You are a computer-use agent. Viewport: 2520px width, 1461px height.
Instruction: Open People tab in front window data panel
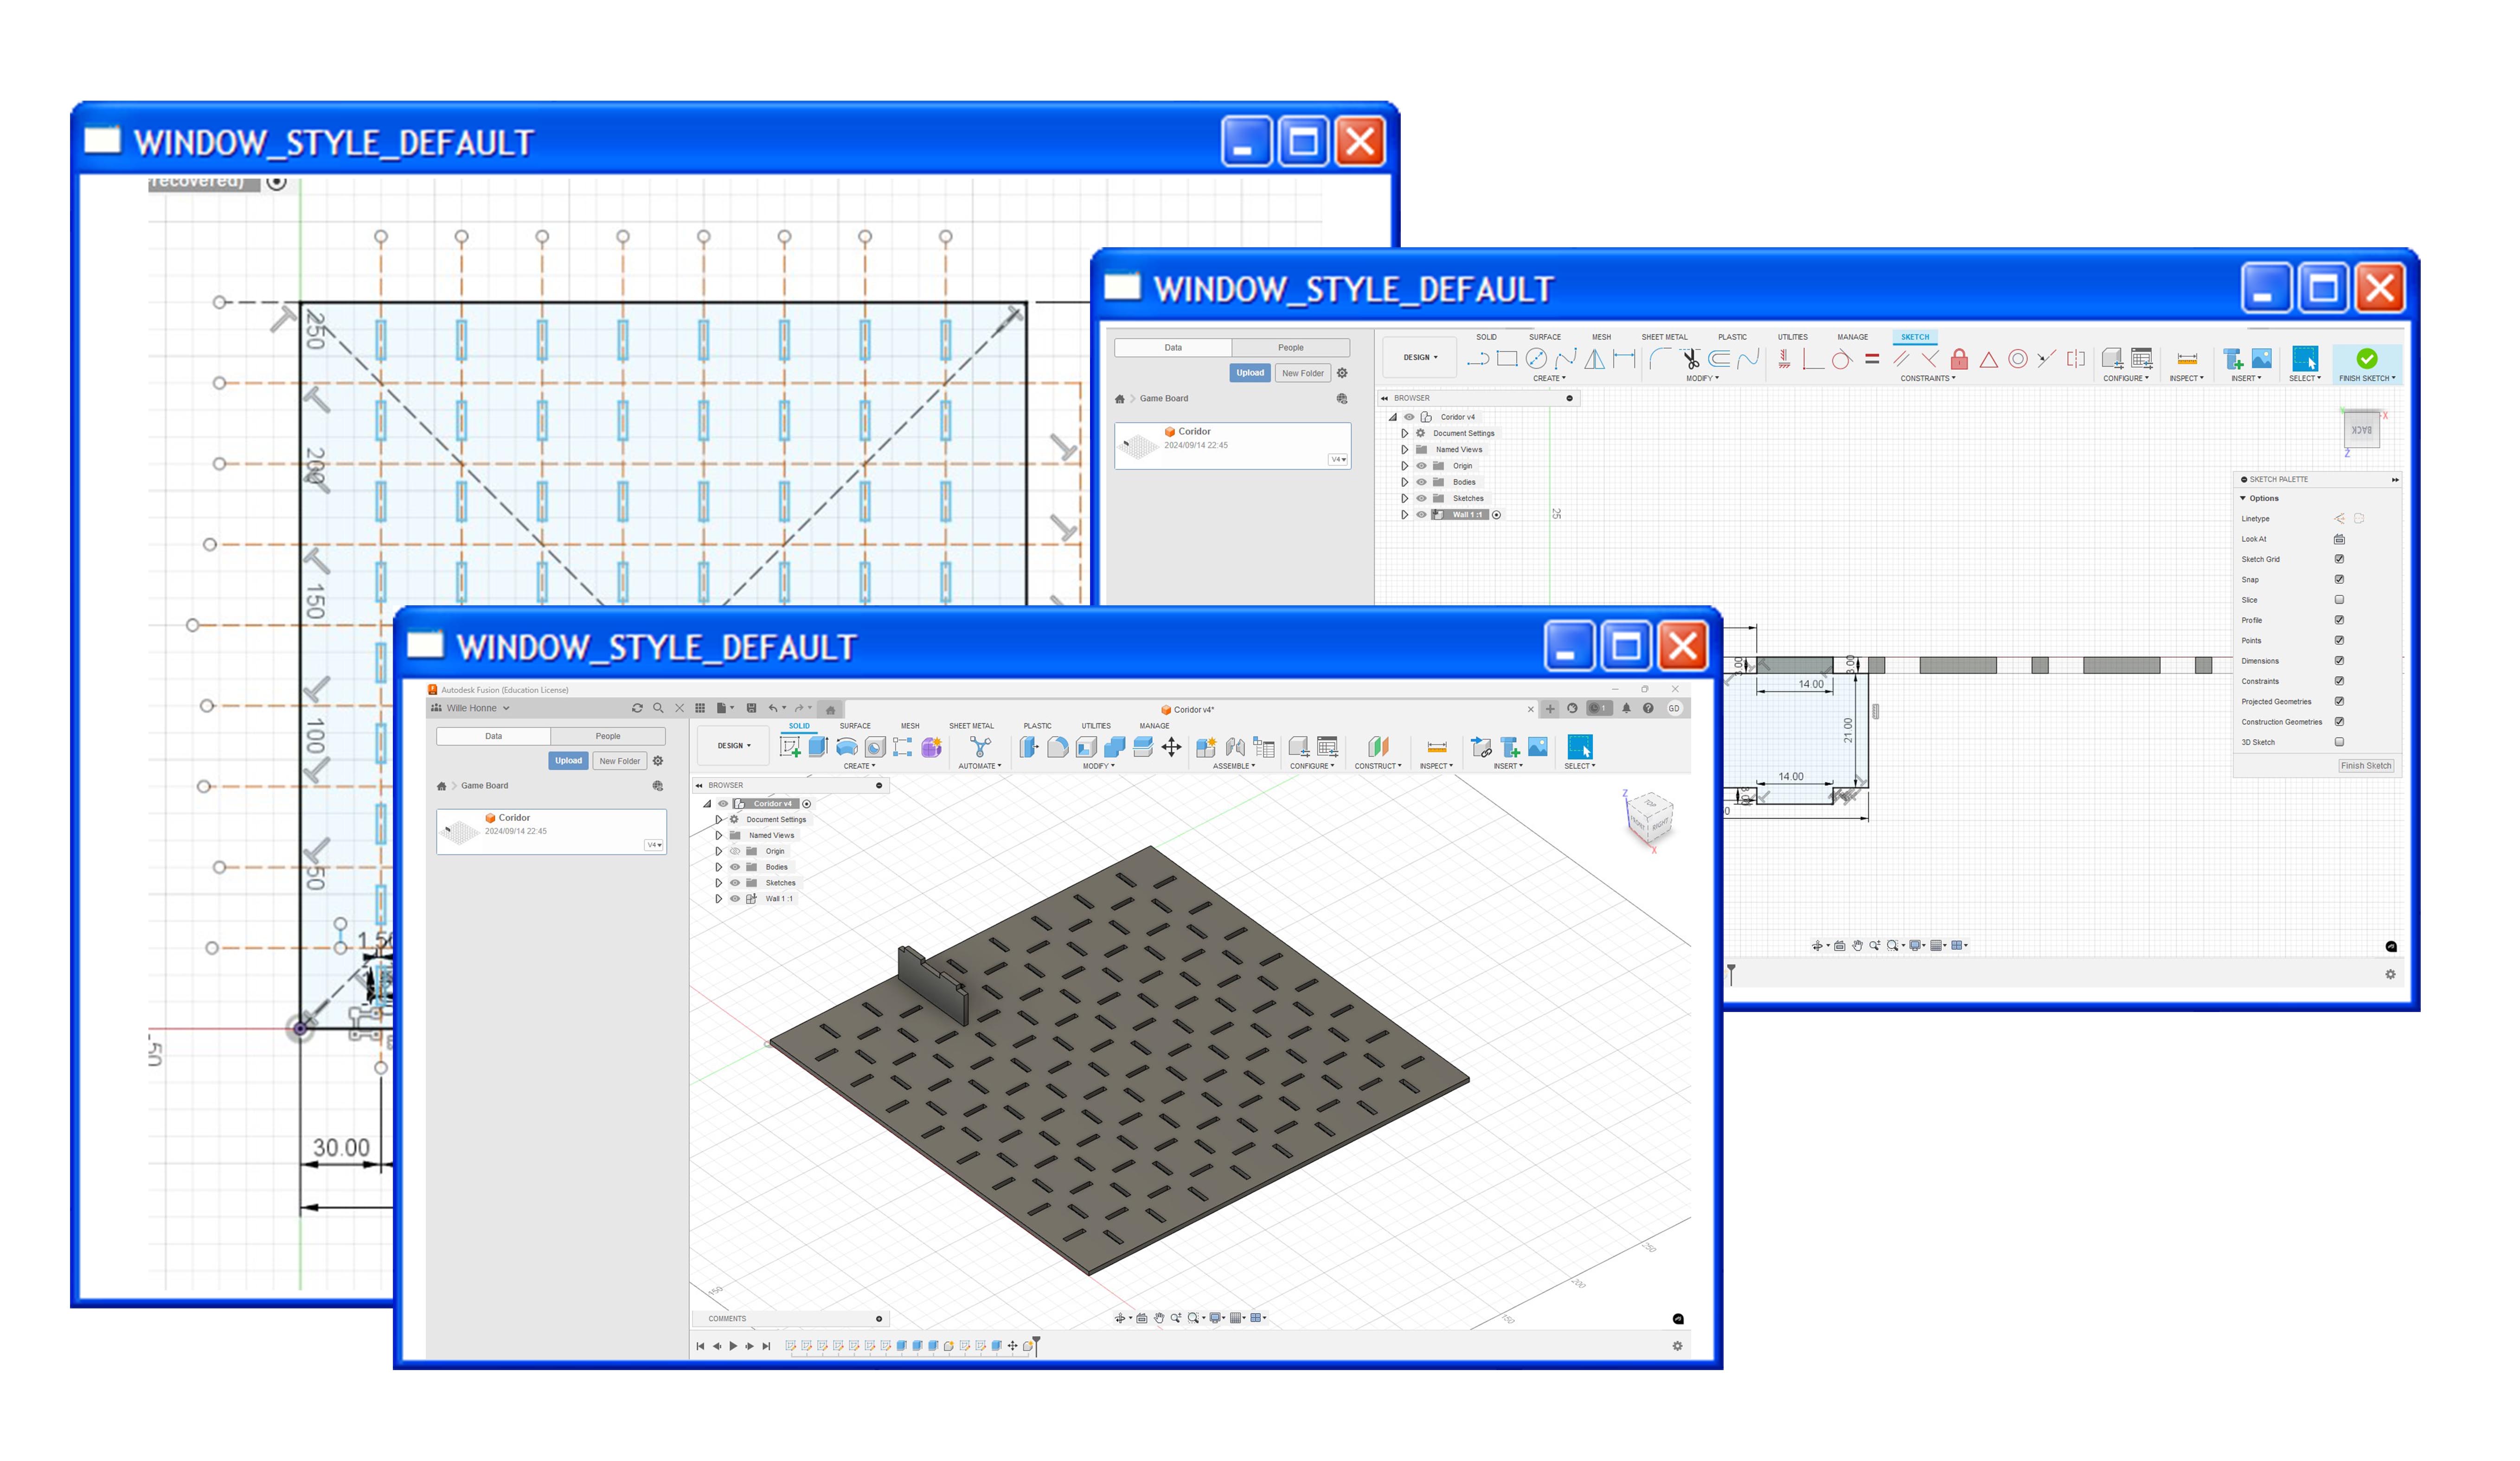(608, 736)
